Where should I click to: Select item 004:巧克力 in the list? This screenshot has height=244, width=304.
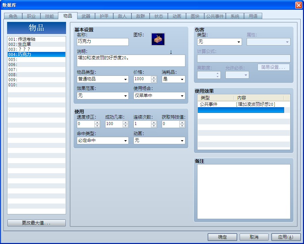[36, 55]
